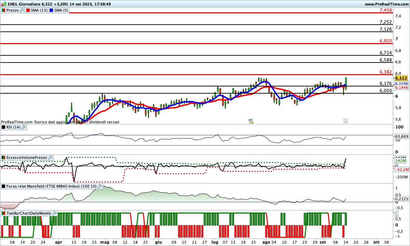Select the Forza relat Mansfield panel label

point(52,186)
